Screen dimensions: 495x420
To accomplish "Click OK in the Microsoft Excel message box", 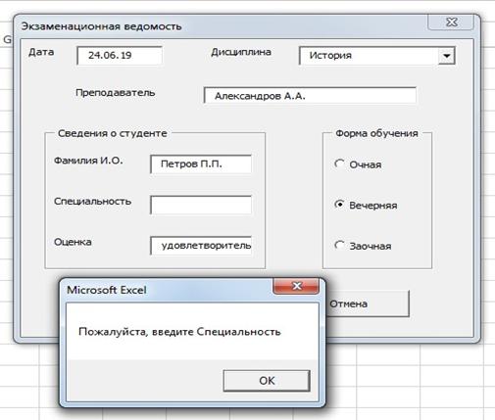I will point(267,381).
